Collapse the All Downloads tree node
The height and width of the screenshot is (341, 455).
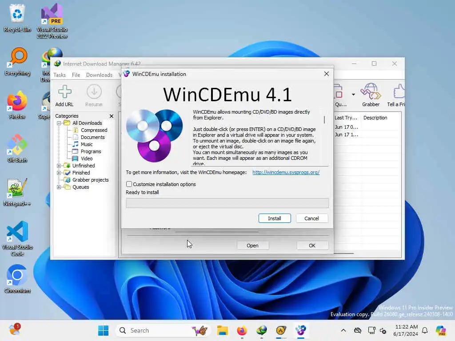(59, 123)
